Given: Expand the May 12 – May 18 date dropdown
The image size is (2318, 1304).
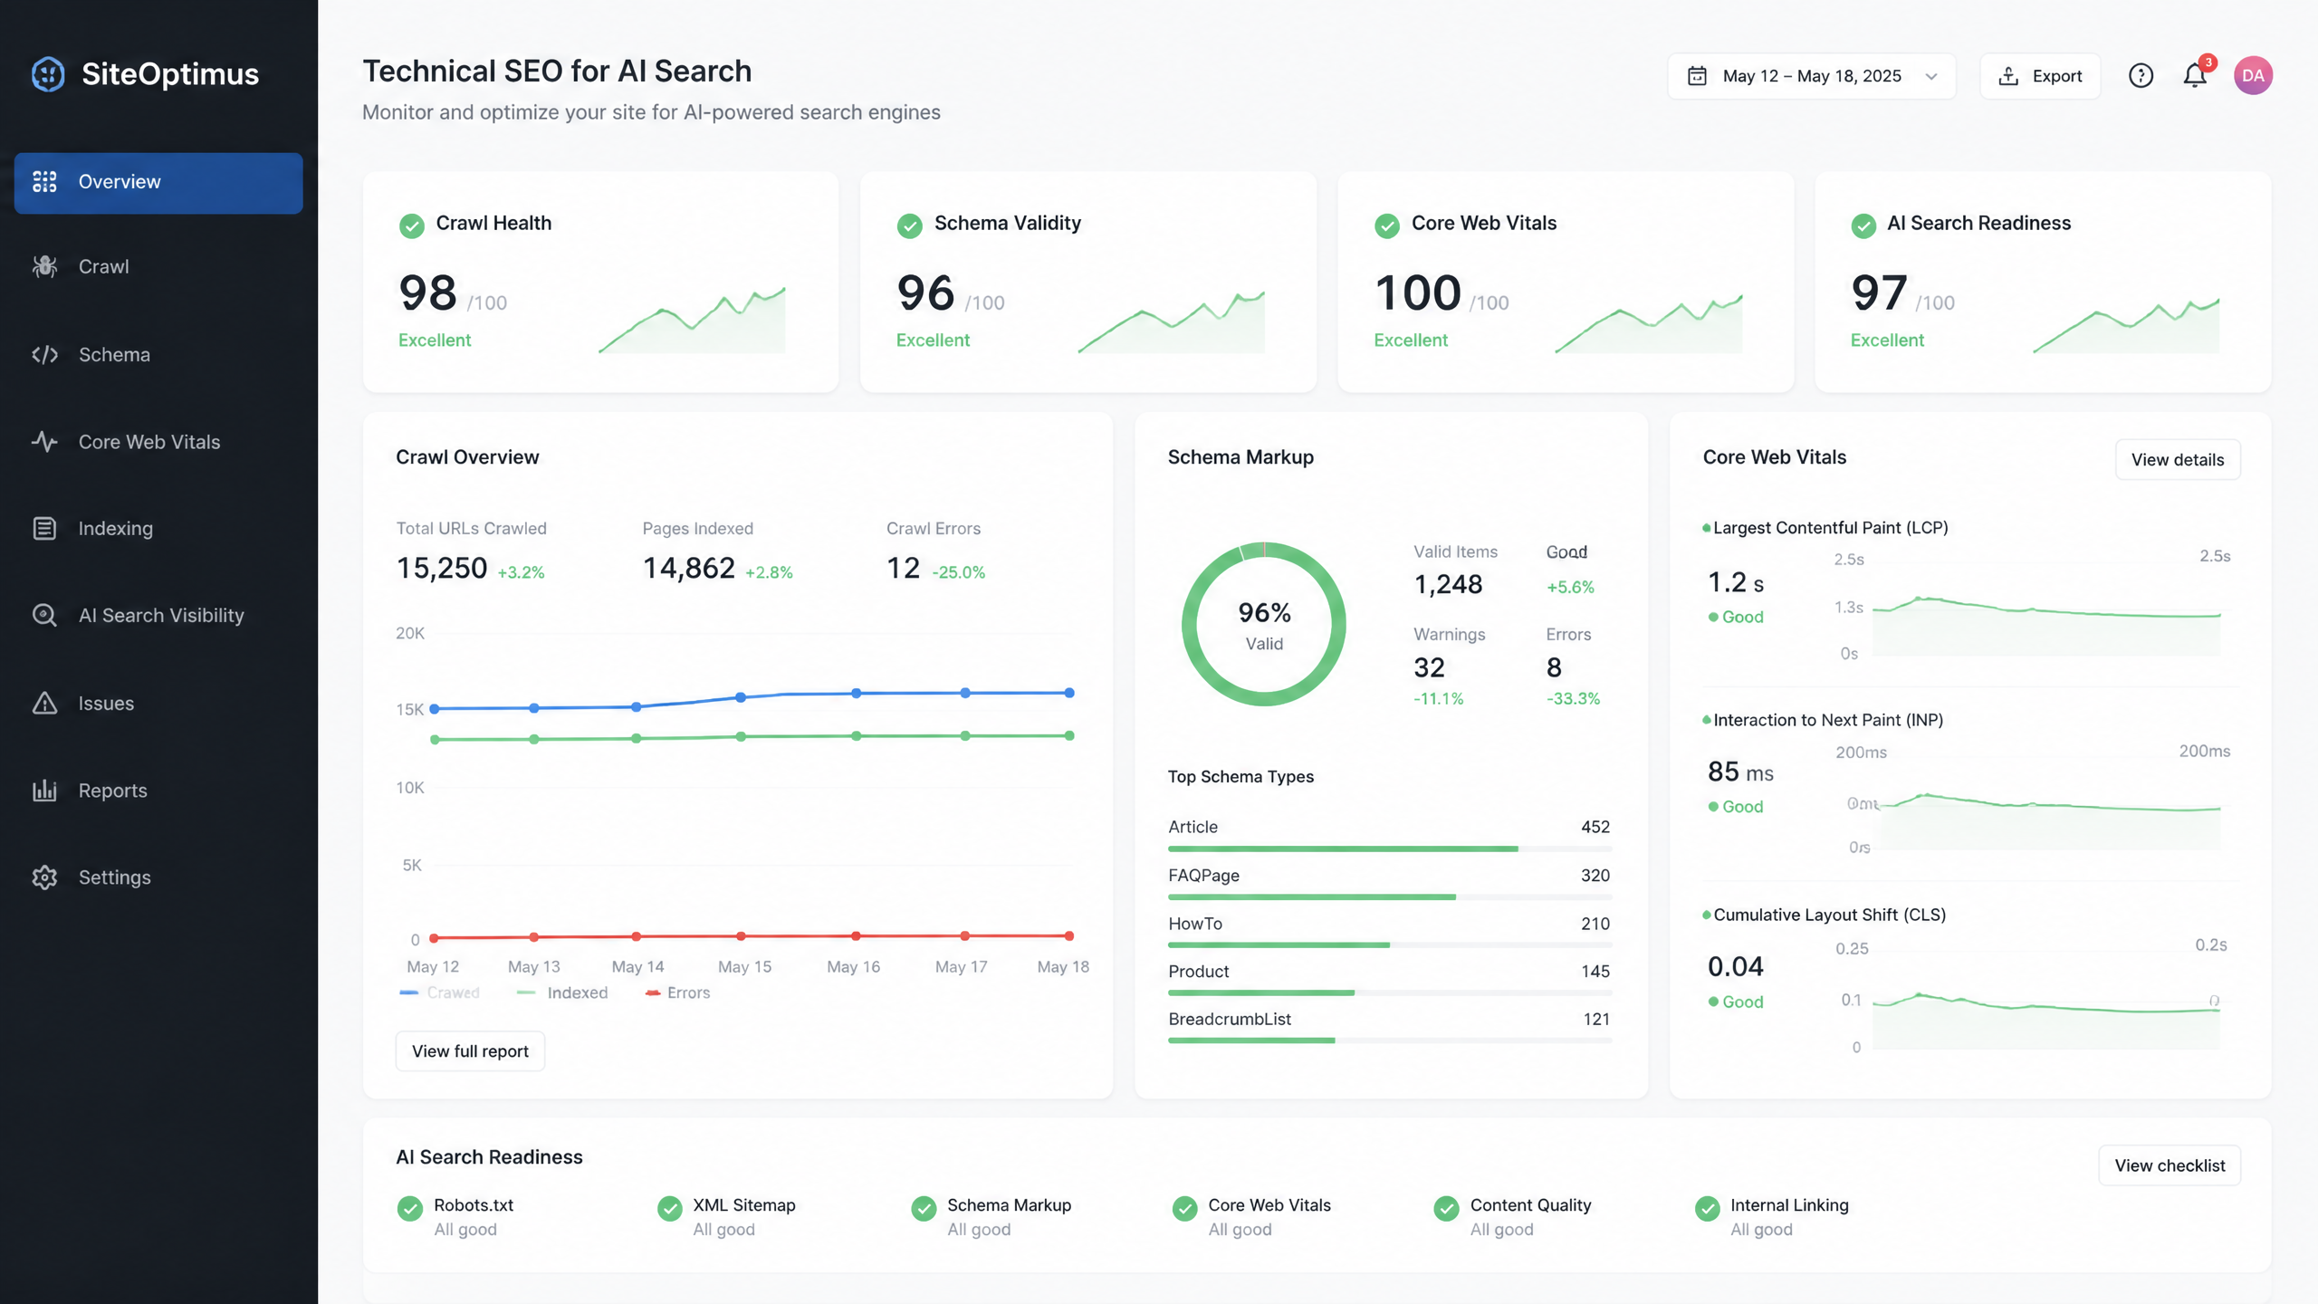Looking at the screenshot, I should pyautogui.click(x=1812, y=76).
